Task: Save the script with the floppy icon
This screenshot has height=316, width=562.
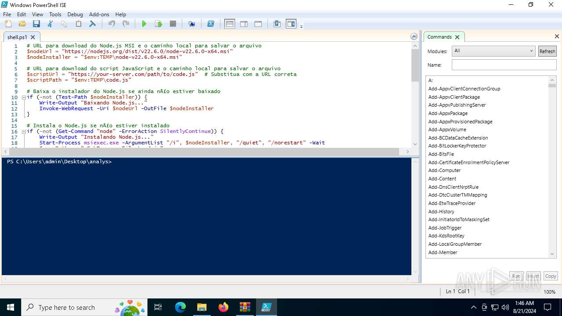Action: tap(36, 24)
